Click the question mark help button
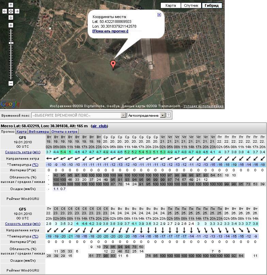The width and height of the screenshot is (267, 275). click(x=168, y=116)
